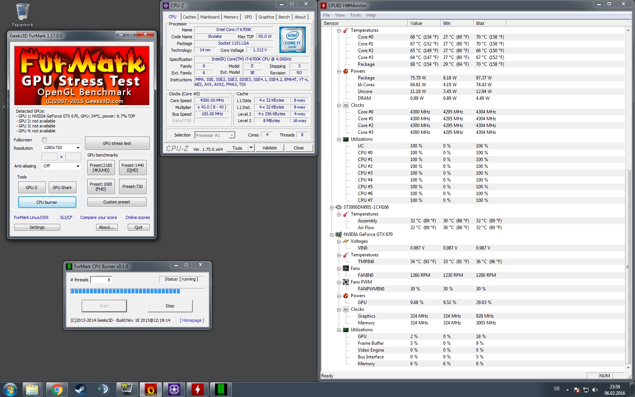The image size is (635, 397).
Task: Click the CPU Temperatures thermometer icon
Action: click(345, 30)
